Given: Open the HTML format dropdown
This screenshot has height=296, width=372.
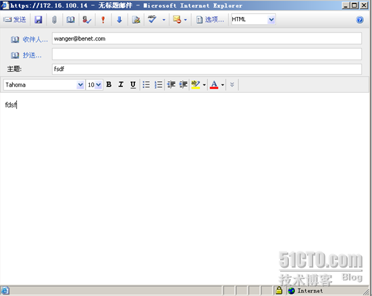Looking at the screenshot, I should click(x=271, y=20).
